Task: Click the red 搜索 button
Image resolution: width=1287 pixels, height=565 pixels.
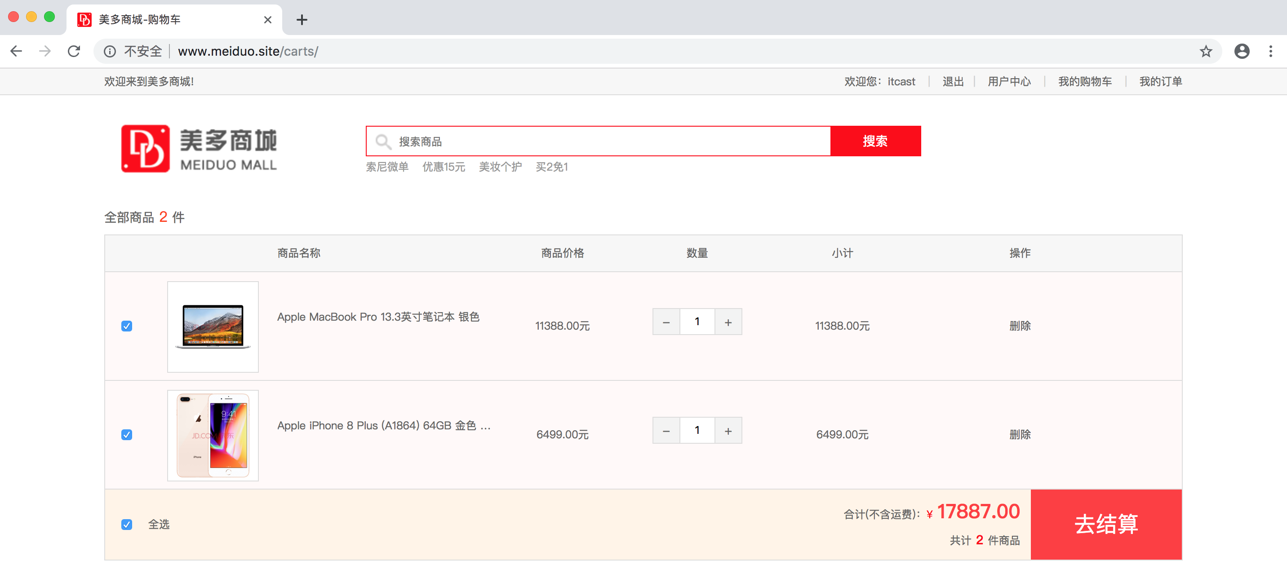Action: [x=875, y=141]
